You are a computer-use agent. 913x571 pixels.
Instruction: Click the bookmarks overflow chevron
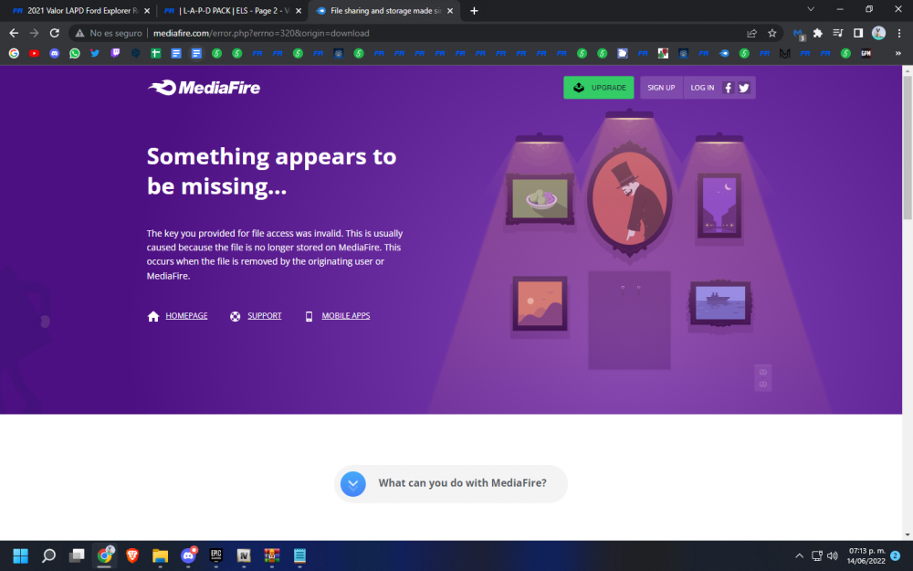(x=897, y=53)
